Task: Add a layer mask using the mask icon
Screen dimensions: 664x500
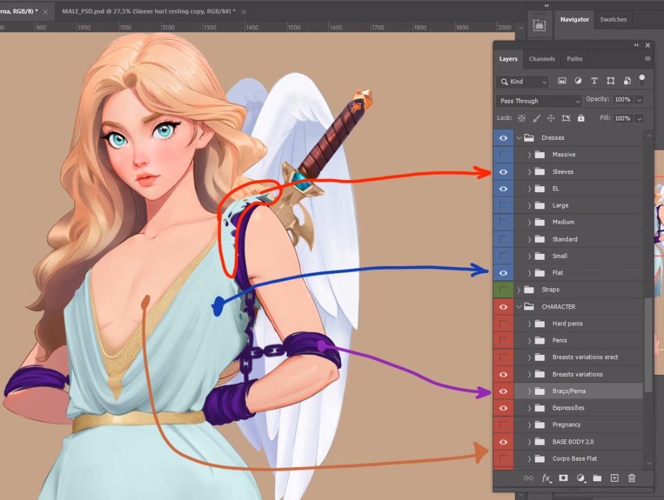Action: pyautogui.click(x=564, y=478)
